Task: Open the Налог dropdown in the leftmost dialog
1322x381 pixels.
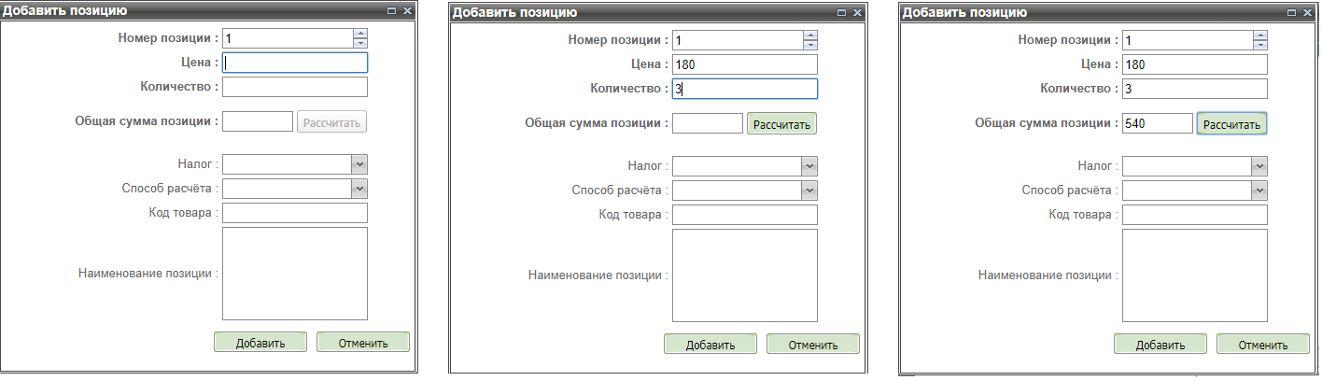Action: pos(359,164)
